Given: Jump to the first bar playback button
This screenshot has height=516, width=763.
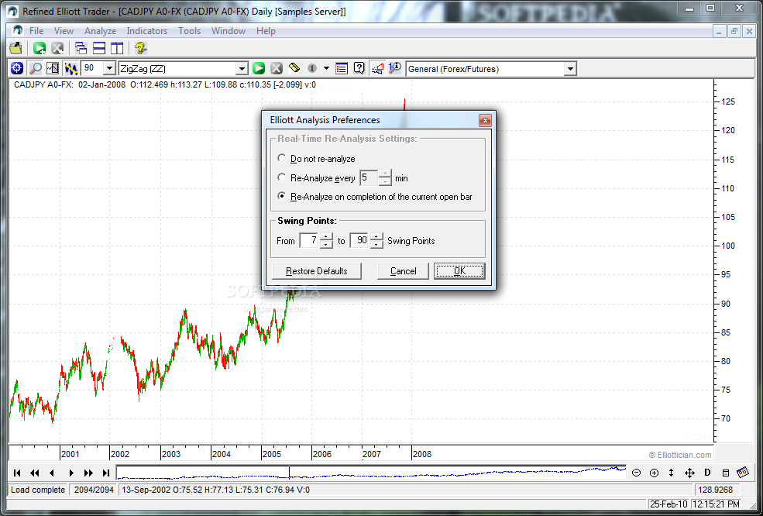Looking at the screenshot, I should pos(17,473).
